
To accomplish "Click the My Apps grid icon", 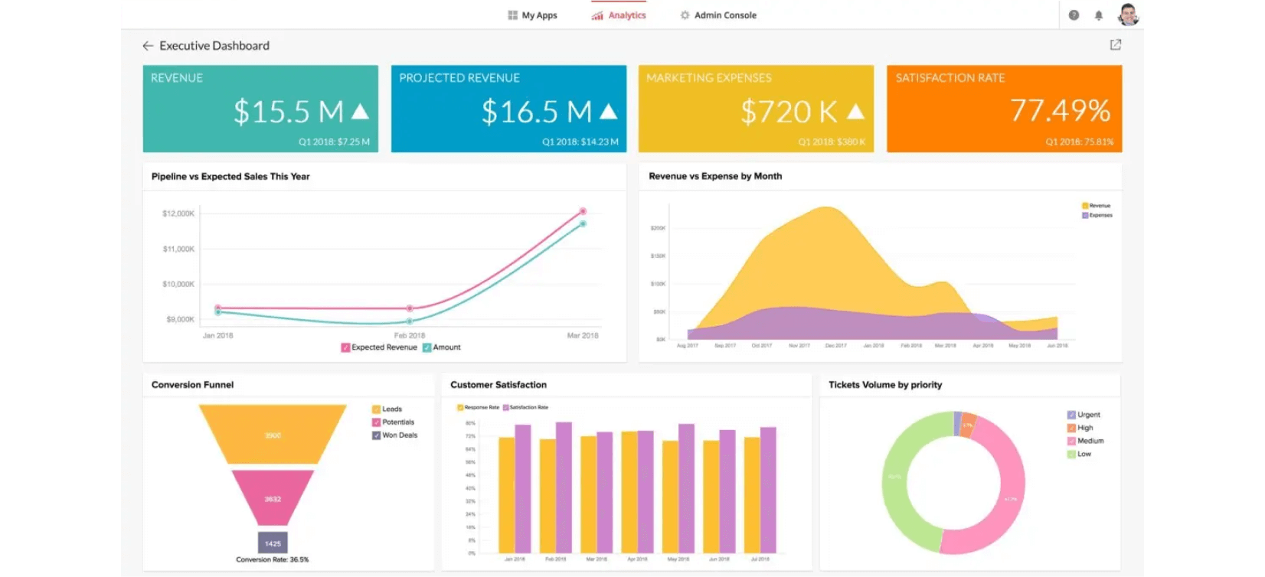I will point(513,15).
